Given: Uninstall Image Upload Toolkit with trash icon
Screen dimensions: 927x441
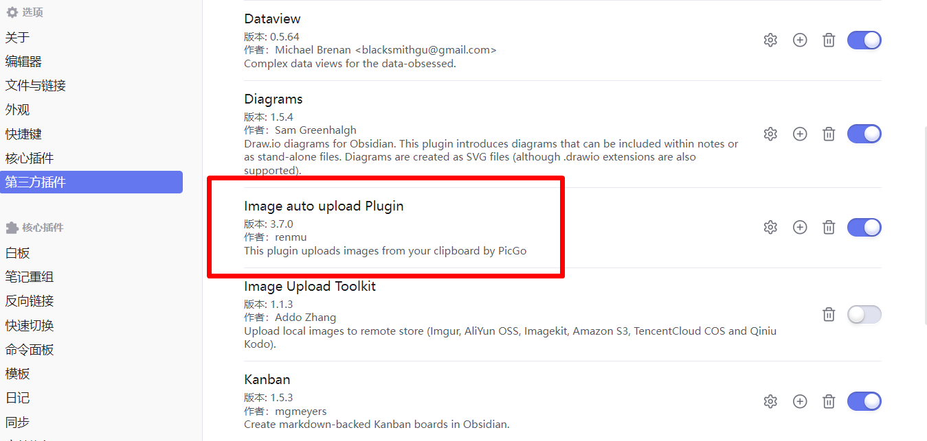Looking at the screenshot, I should 829,315.
